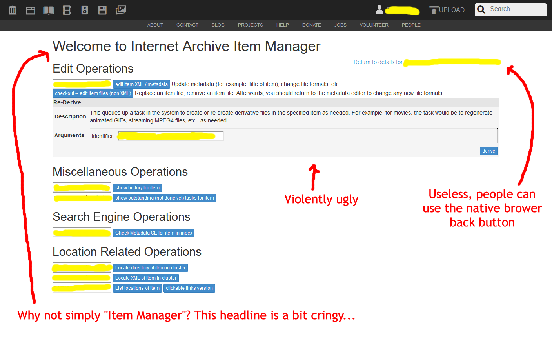Open the HELP menu item
Screen dimensions: 552x342
click(283, 25)
